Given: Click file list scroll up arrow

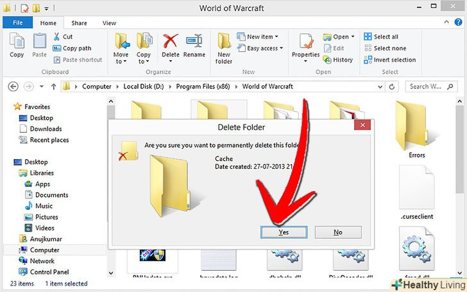Looking at the screenshot, I should click(459, 101).
